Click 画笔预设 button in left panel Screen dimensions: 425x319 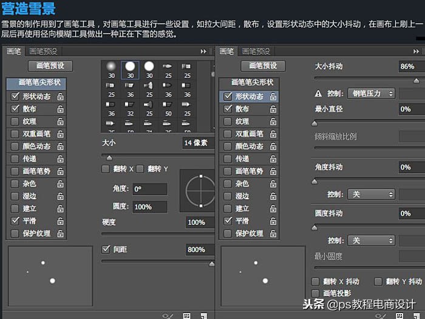point(50,66)
